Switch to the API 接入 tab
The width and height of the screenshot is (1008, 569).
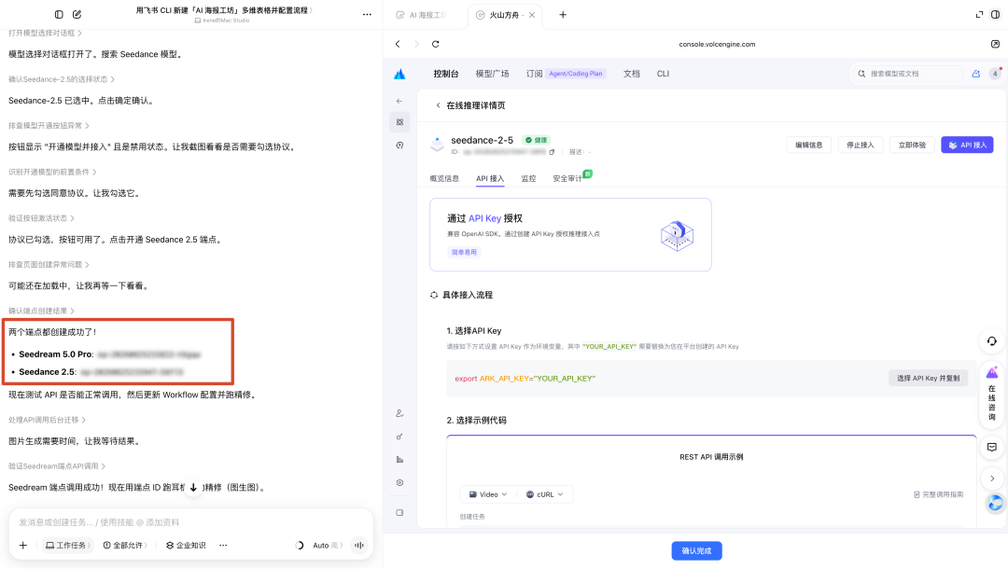coord(490,178)
